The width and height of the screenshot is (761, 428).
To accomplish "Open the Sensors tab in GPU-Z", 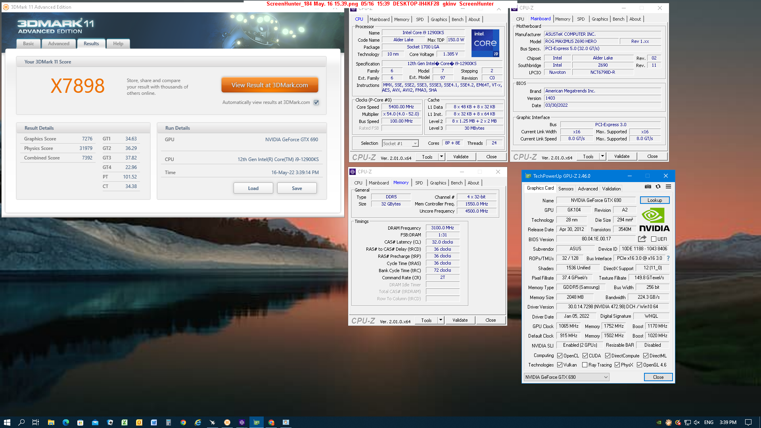I will coord(566,189).
